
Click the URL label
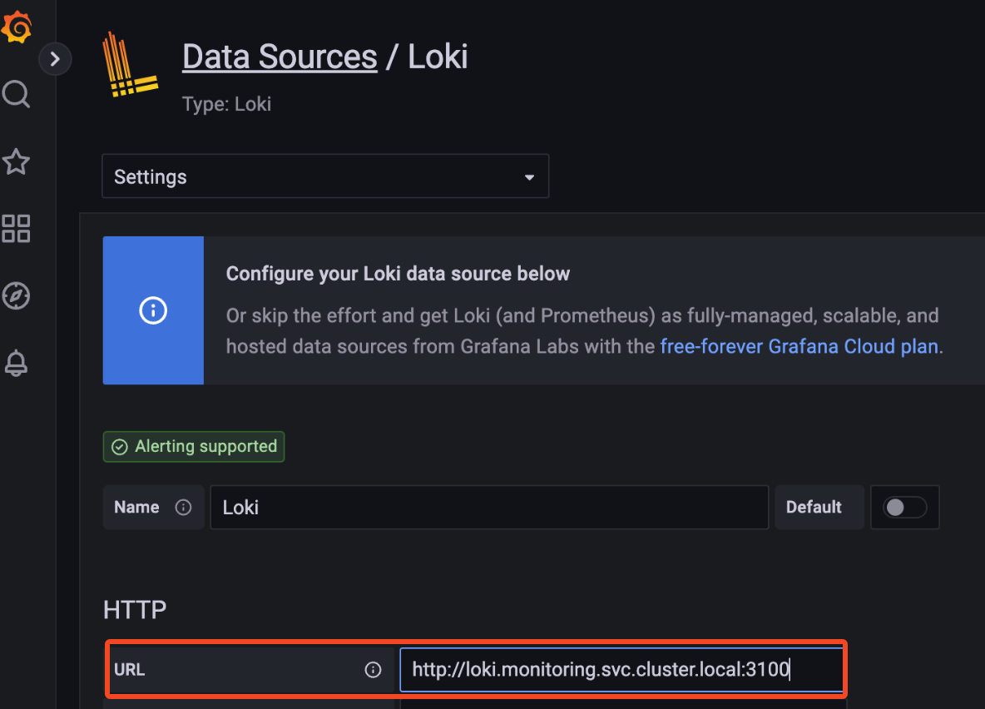tap(130, 670)
